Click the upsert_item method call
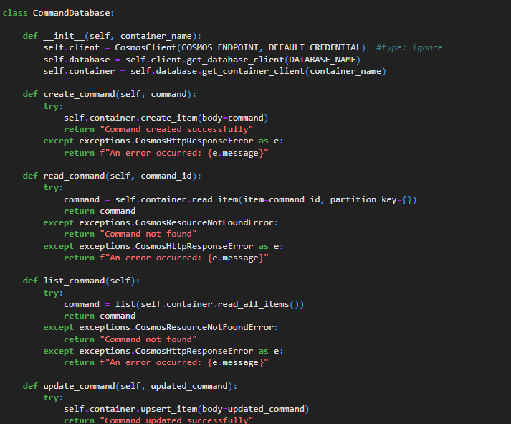 pyautogui.click(x=169, y=409)
